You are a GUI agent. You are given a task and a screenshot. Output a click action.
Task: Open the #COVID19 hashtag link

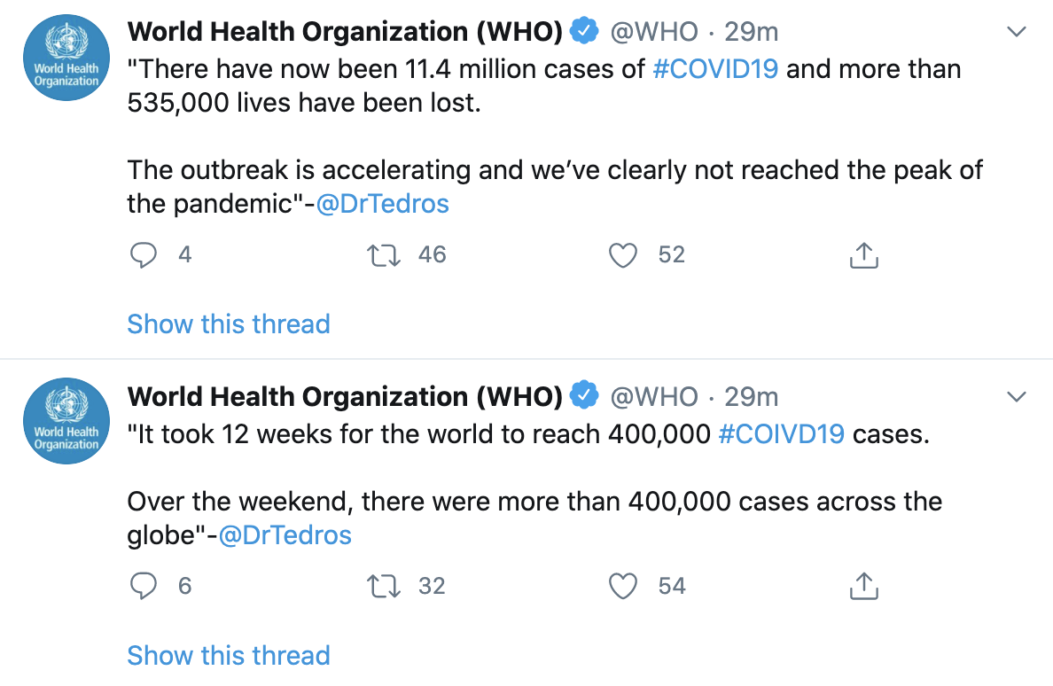click(x=715, y=69)
